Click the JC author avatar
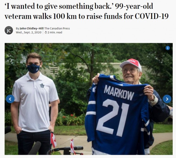The height and width of the screenshot is (158, 176). tap(9, 30)
